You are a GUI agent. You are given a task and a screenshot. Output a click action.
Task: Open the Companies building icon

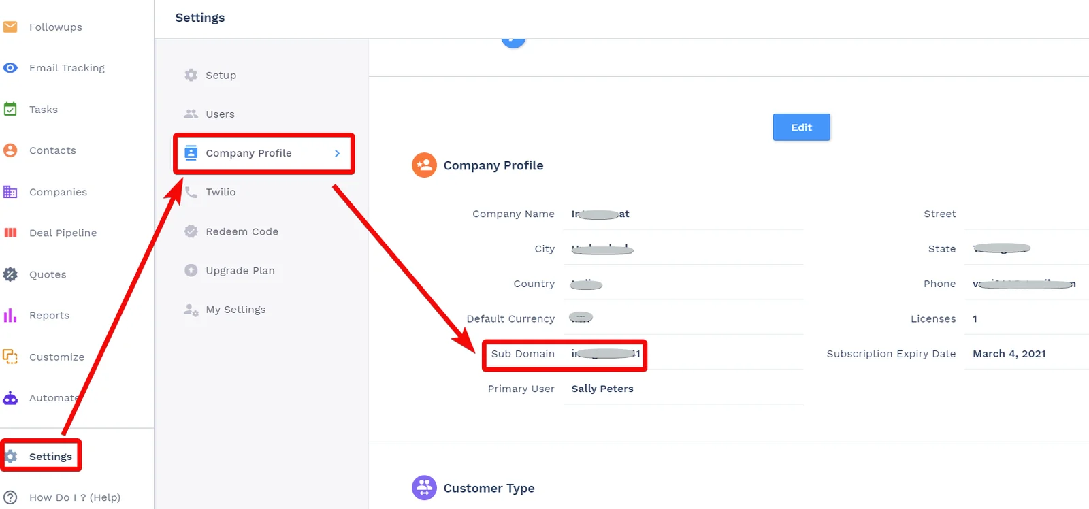pos(10,192)
